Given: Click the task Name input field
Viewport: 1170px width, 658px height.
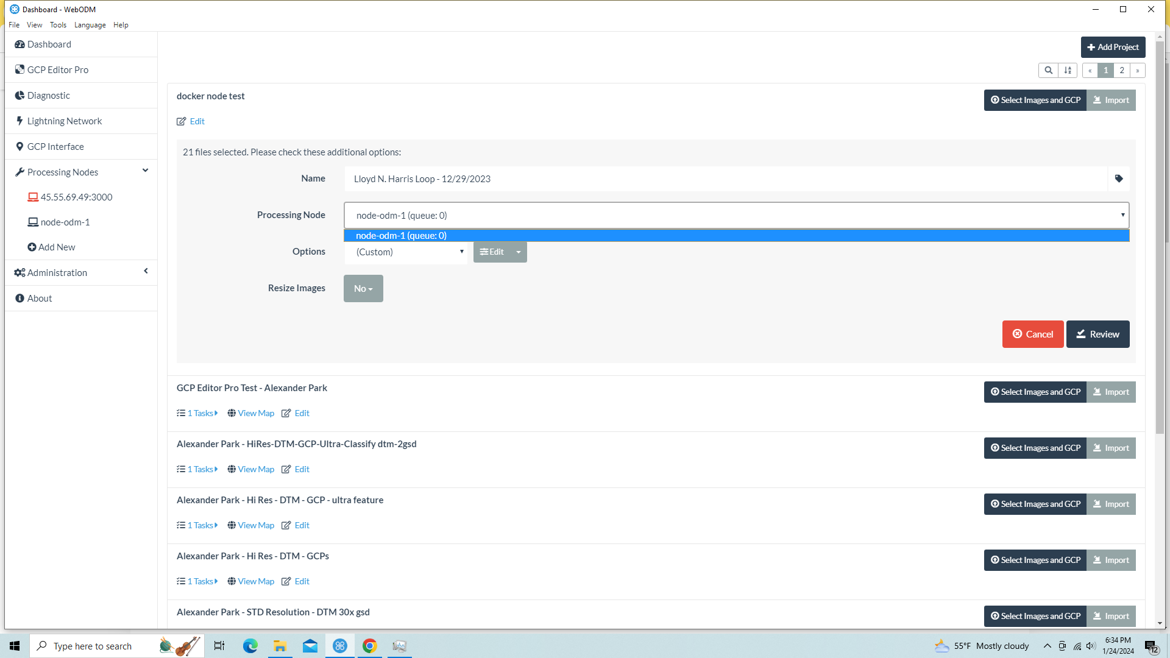Looking at the screenshot, I should click(725, 179).
